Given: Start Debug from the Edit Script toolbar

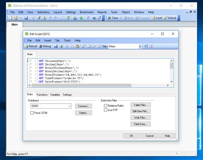Looking at the screenshot, I should point(45,46).
